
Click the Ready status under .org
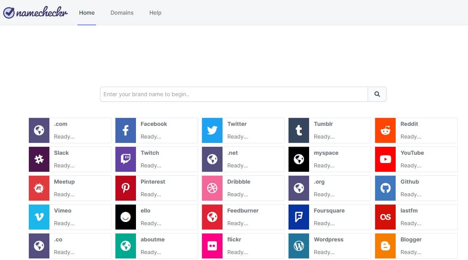[x=324, y=195]
